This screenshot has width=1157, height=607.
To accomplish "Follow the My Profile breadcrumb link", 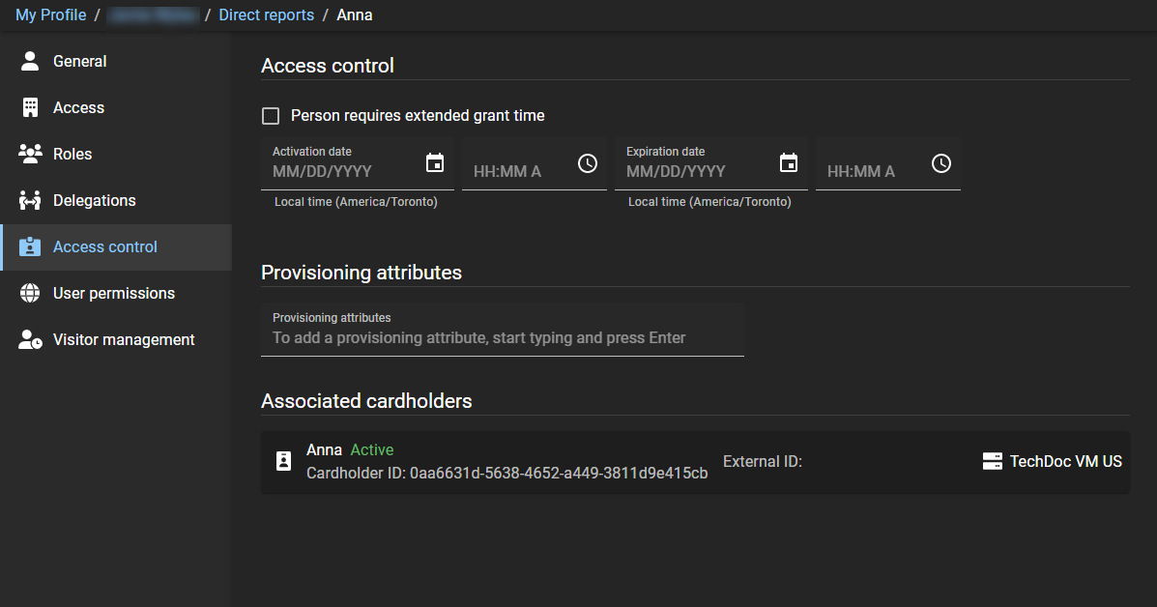I will click(51, 14).
